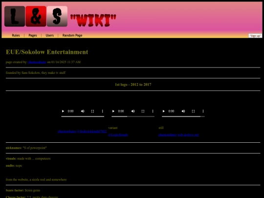Open the web.archive.org link
Image resolution: width=264 pixels, height=198 pixels.
188,135
